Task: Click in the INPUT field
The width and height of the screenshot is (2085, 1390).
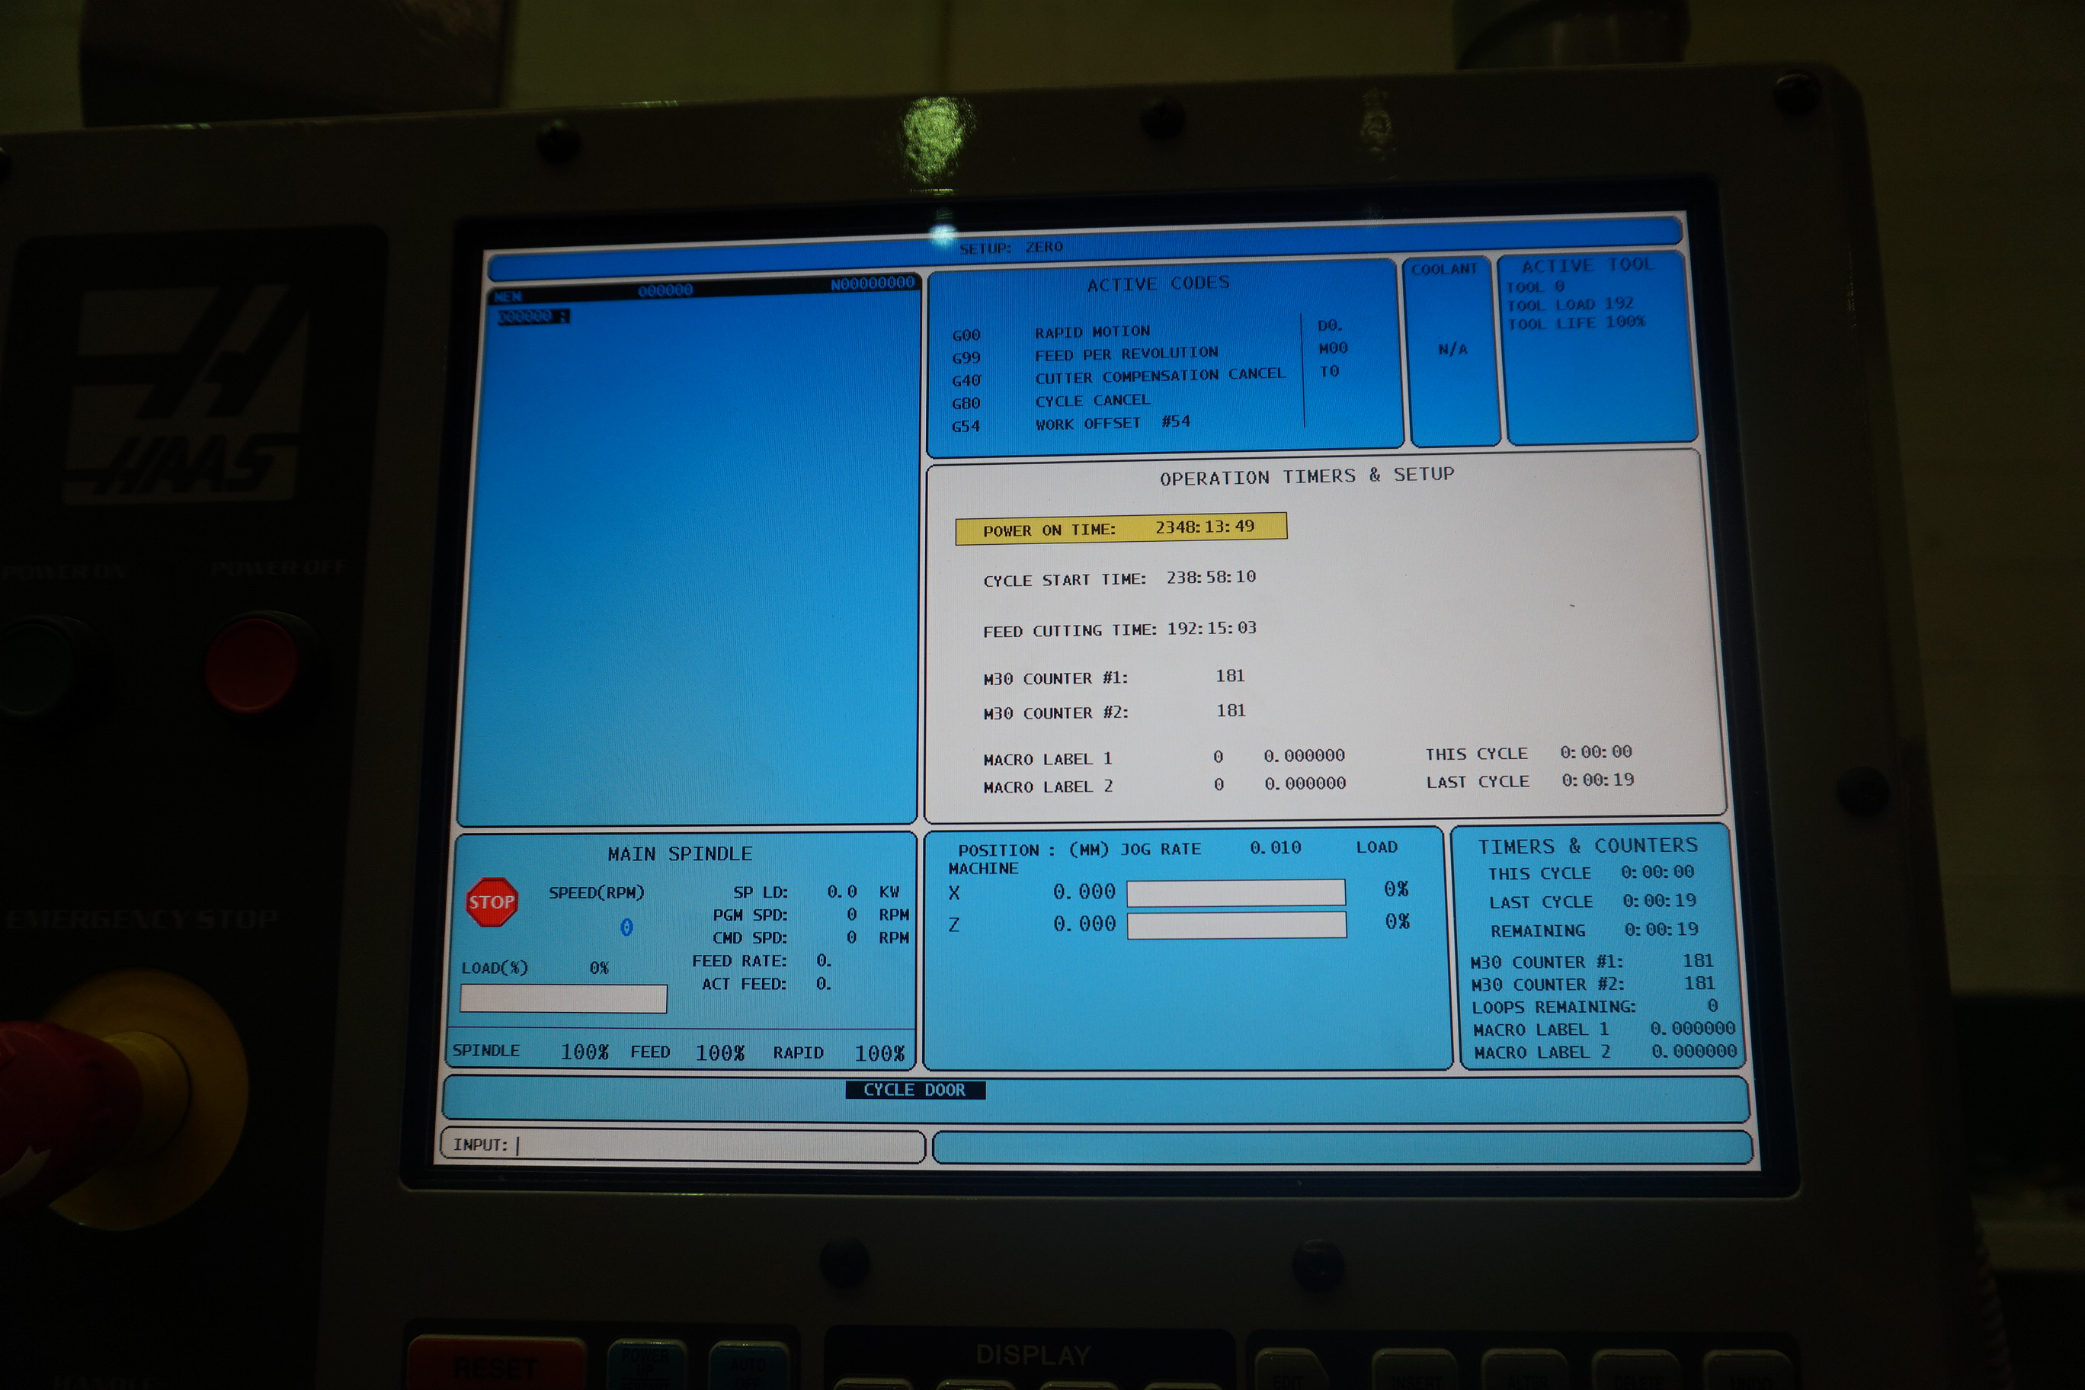Action: pos(683,1145)
